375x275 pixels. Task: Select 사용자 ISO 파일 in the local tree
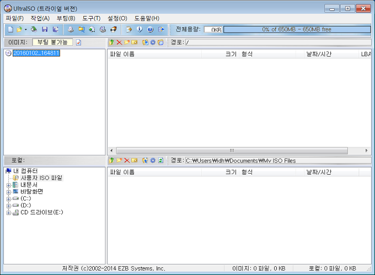[41, 178]
